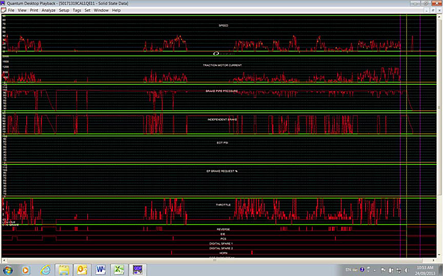This screenshot has height=276, width=443.
Task: Open Windows Explorer folder icon
Action: tap(64, 269)
